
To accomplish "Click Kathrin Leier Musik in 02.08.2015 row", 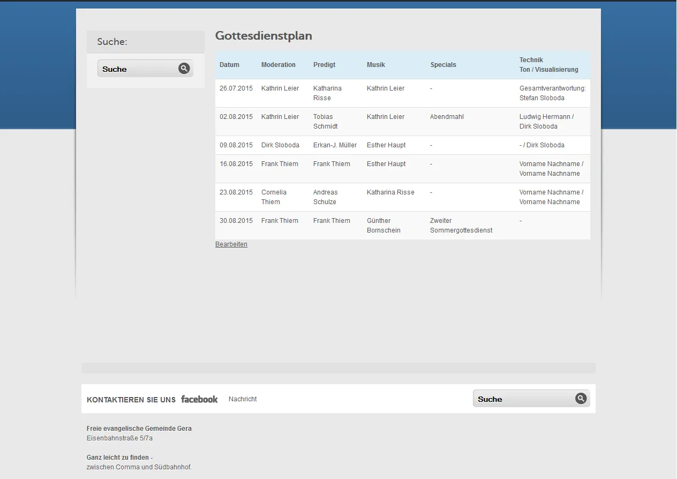I will coord(386,117).
